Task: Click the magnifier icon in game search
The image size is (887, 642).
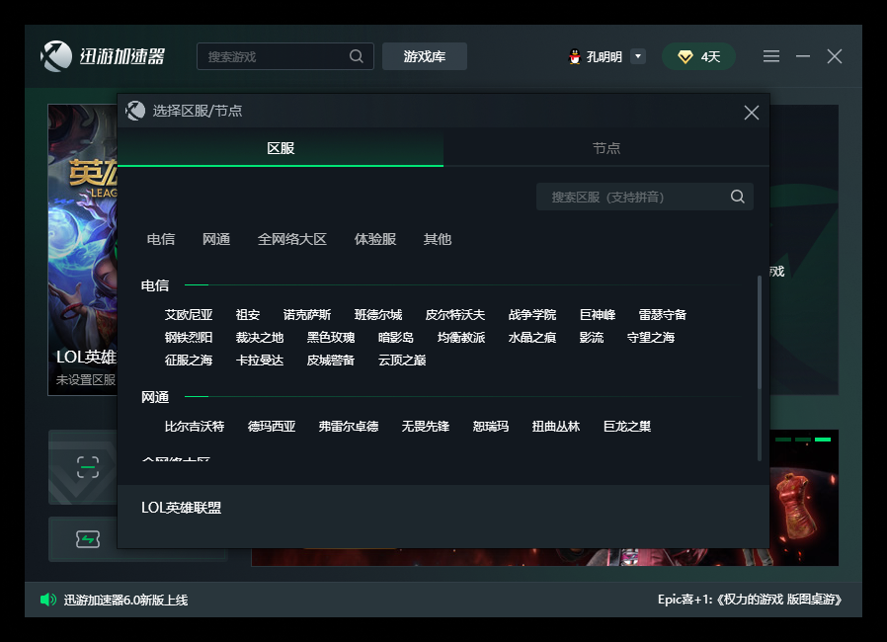Action: click(x=357, y=56)
